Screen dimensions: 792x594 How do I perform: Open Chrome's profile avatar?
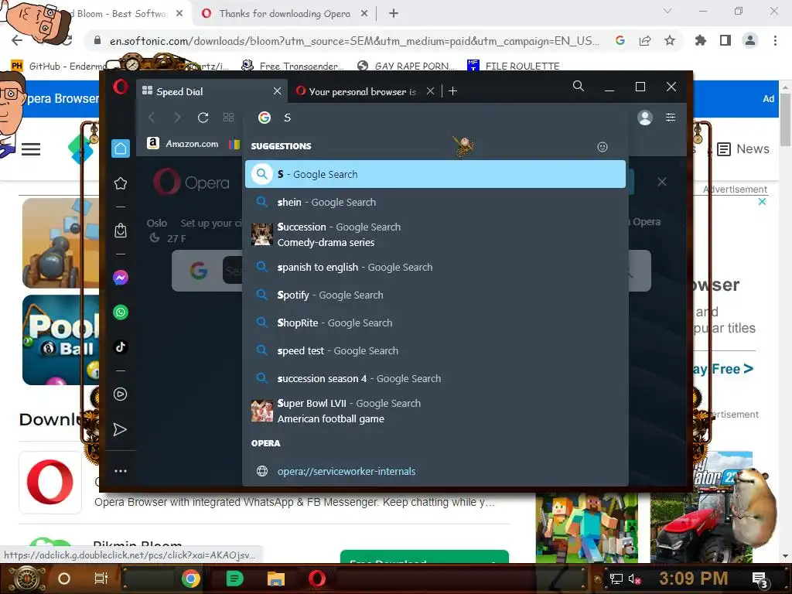(x=750, y=40)
